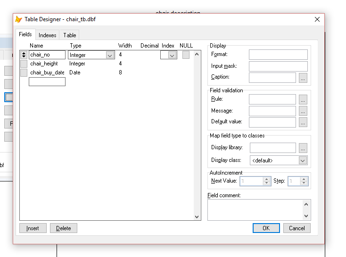The width and height of the screenshot is (346, 257).
Task: Close the Table Designer dialog
Action: pos(317,19)
